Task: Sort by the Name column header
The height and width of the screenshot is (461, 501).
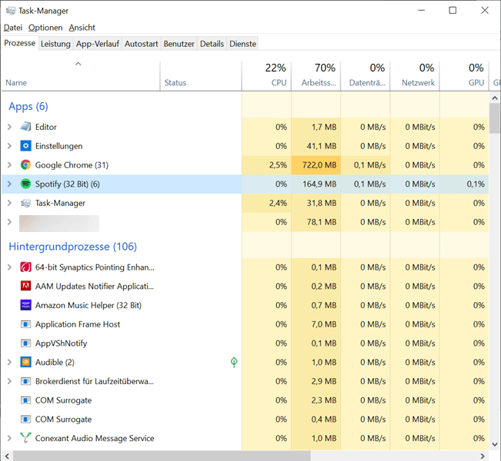Action: [x=81, y=77]
